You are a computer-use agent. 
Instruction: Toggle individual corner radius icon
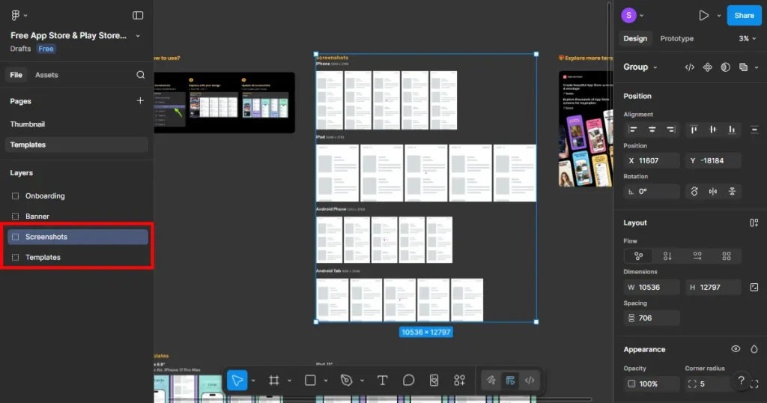[754, 384]
